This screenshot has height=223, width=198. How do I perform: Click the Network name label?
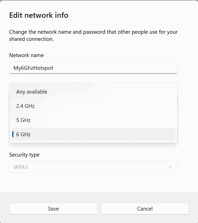(26, 55)
